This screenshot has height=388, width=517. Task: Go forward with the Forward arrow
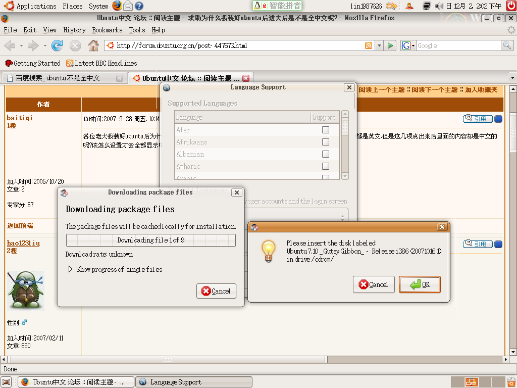coord(33,45)
